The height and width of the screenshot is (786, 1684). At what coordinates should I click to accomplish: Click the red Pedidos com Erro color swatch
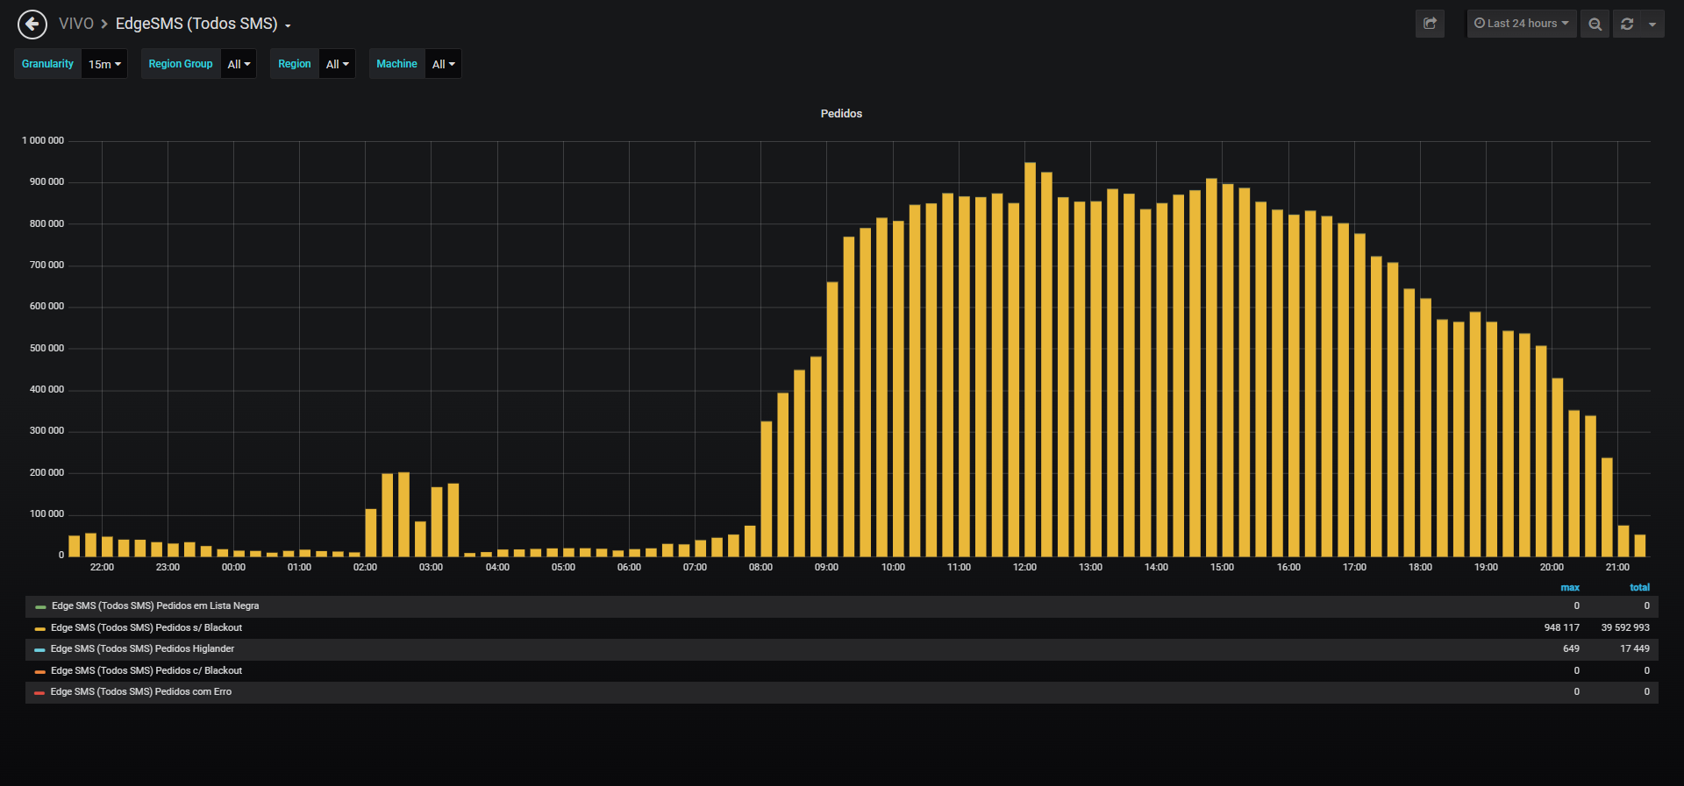coord(39,692)
